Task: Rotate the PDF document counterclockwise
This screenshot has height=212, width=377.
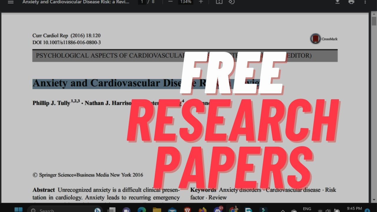Action: (232, 2)
